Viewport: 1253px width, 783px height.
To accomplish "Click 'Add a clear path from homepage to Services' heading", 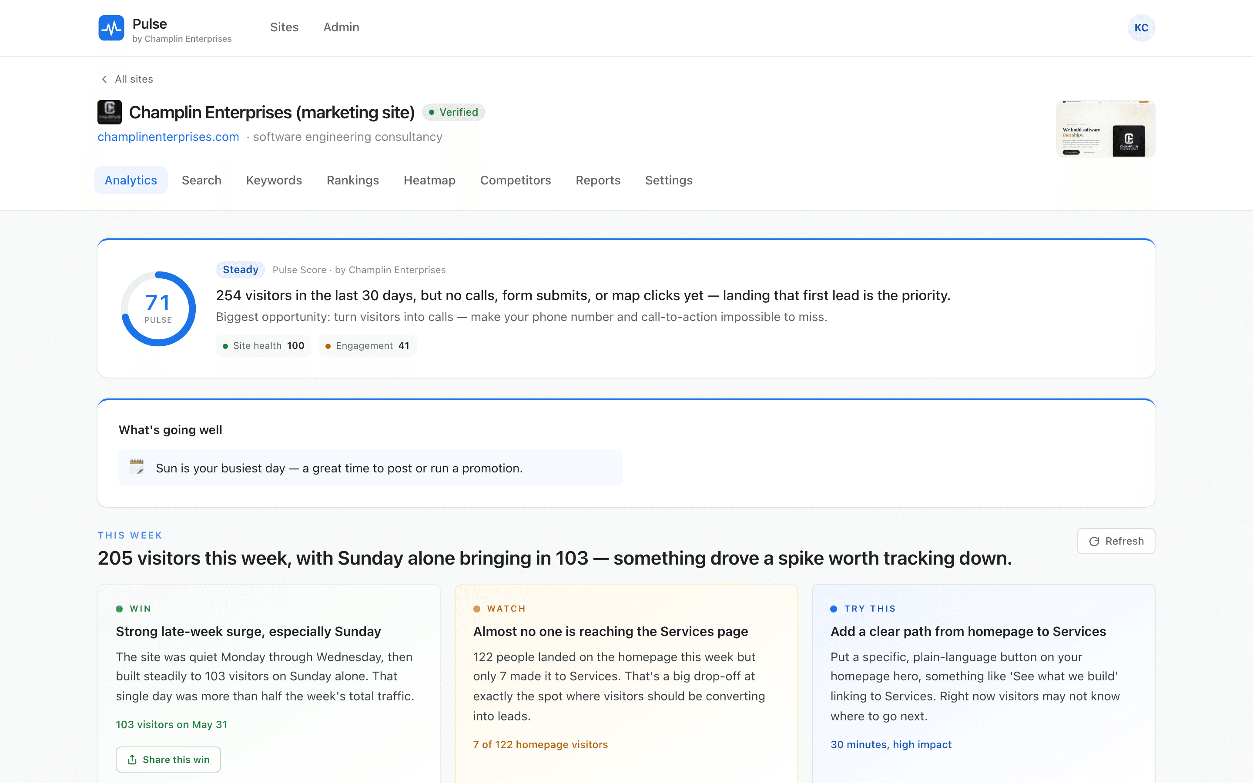I will tap(968, 632).
